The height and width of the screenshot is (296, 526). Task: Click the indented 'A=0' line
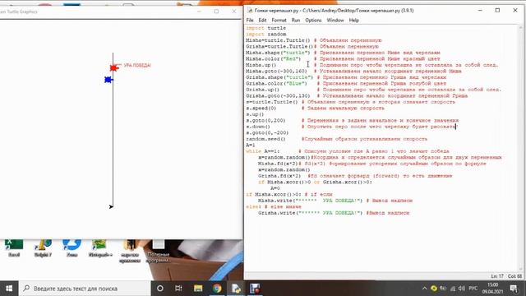tap(275, 188)
